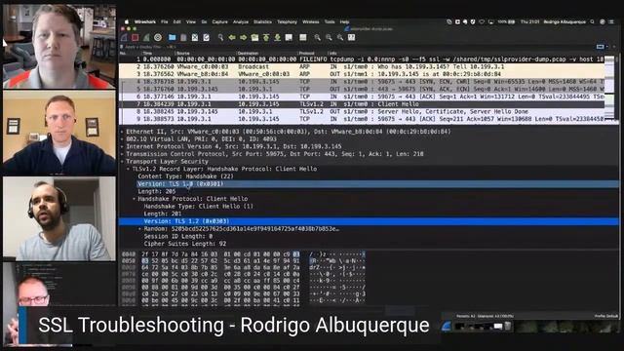This screenshot has height=351, width=624.
Task: Close this capture file icon
Action: coord(195,37)
